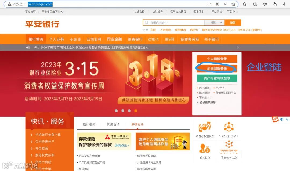The width and height of the screenshot is (290, 171).
Task: Click the browser downloads arrow icon
Action: pos(284,4)
